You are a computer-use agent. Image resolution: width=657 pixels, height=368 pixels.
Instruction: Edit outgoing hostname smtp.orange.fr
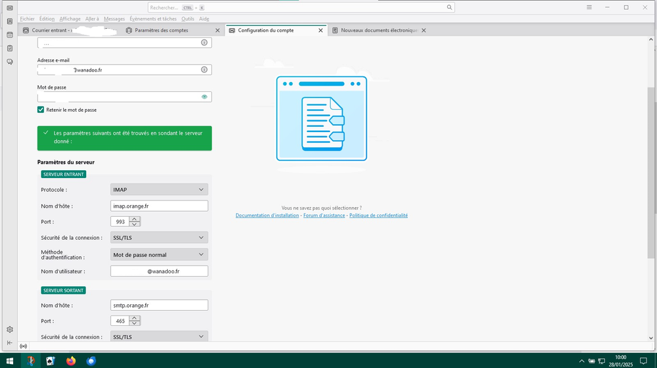(159, 305)
